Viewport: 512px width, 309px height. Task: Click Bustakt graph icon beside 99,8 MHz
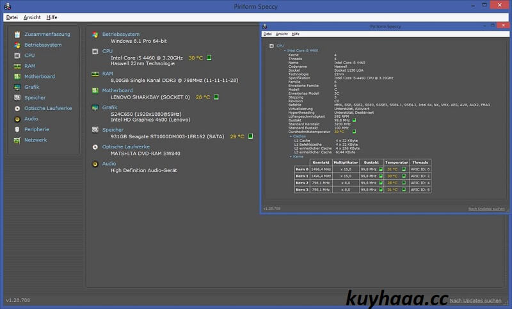coord(355,120)
